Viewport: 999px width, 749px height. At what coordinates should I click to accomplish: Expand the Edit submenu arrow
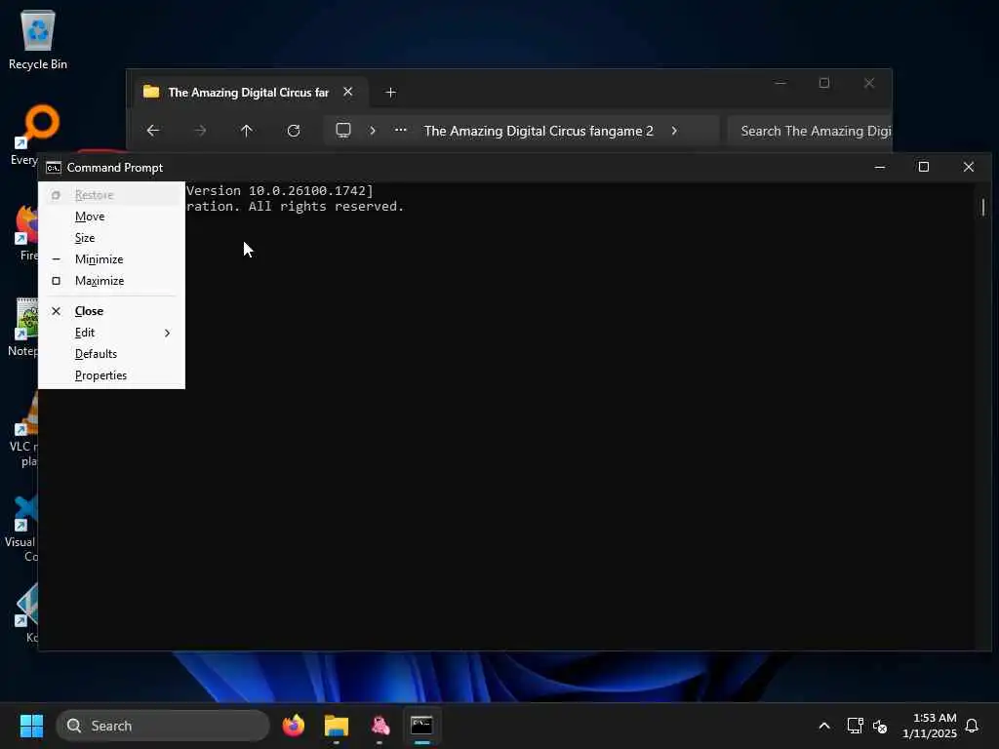167,333
